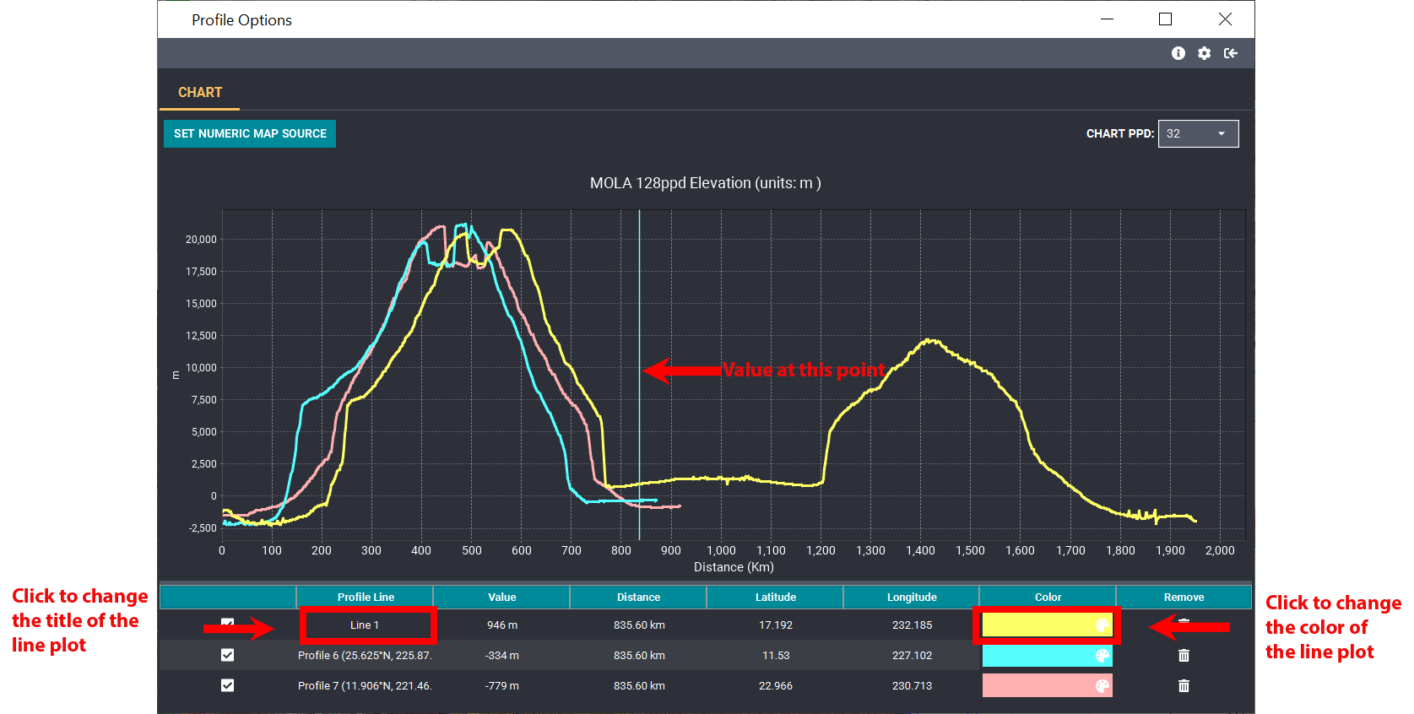Click latitude cell 17.192
Viewport: 1414px width, 714px height.
coord(775,625)
